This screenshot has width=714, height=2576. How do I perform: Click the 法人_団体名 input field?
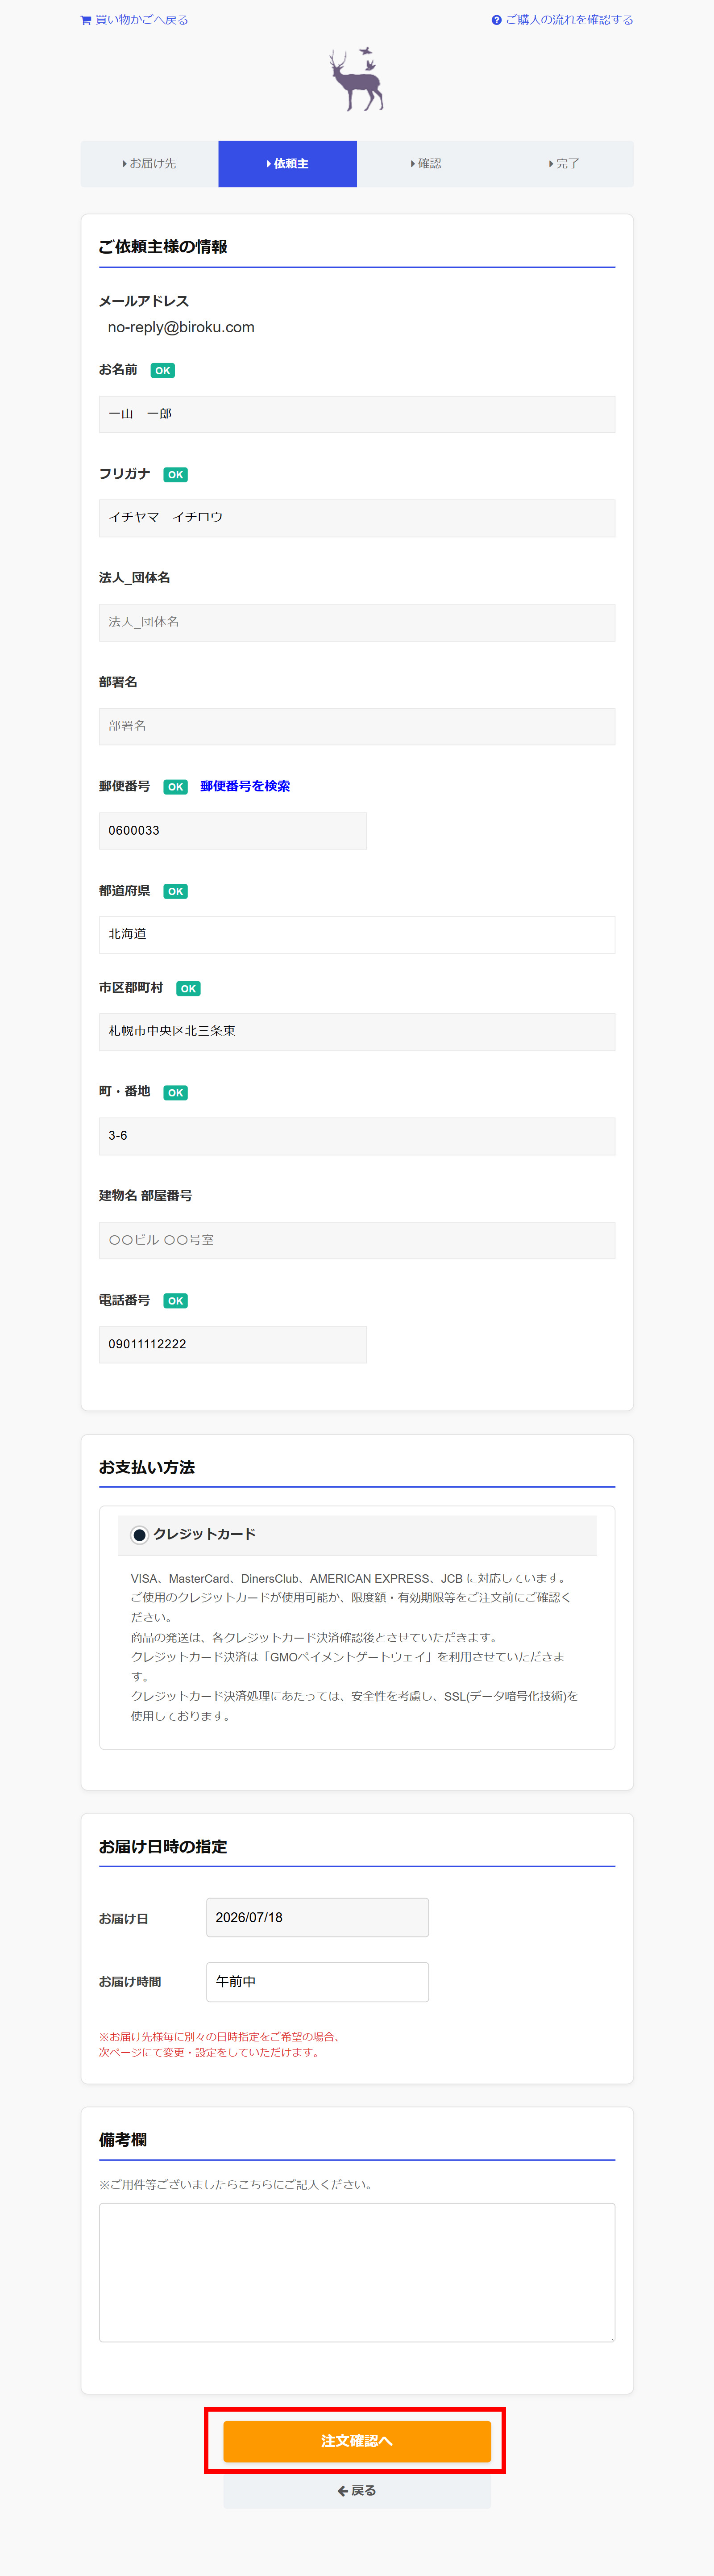point(357,622)
